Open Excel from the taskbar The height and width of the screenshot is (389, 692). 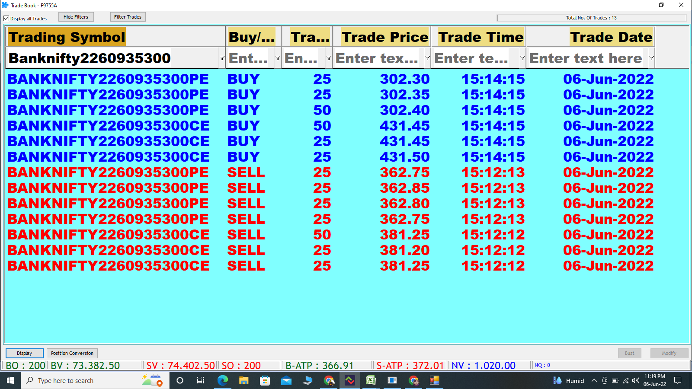(x=371, y=380)
